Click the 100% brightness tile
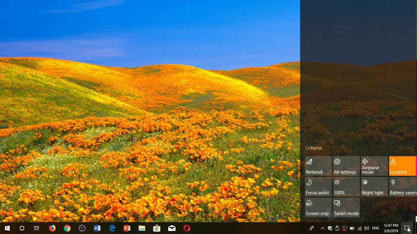The image size is (417, 234). click(x=346, y=187)
